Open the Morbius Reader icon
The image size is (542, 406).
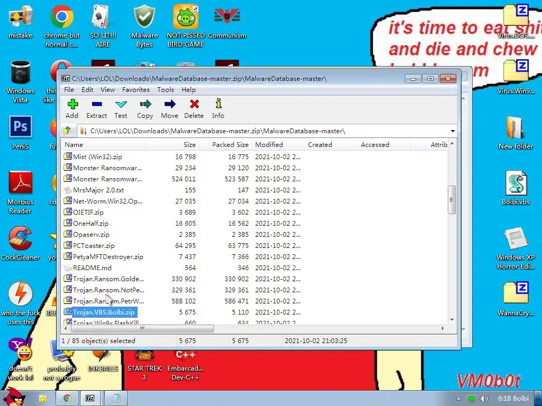pos(21,192)
